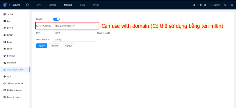The width and height of the screenshot is (236, 108).
Task: Click the Refresh button
Action: coord(55,46)
